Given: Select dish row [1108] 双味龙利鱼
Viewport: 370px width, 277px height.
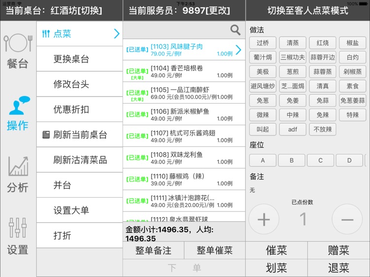Looking at the screenshot, I should pyautogui.click(x=184, y=158).
